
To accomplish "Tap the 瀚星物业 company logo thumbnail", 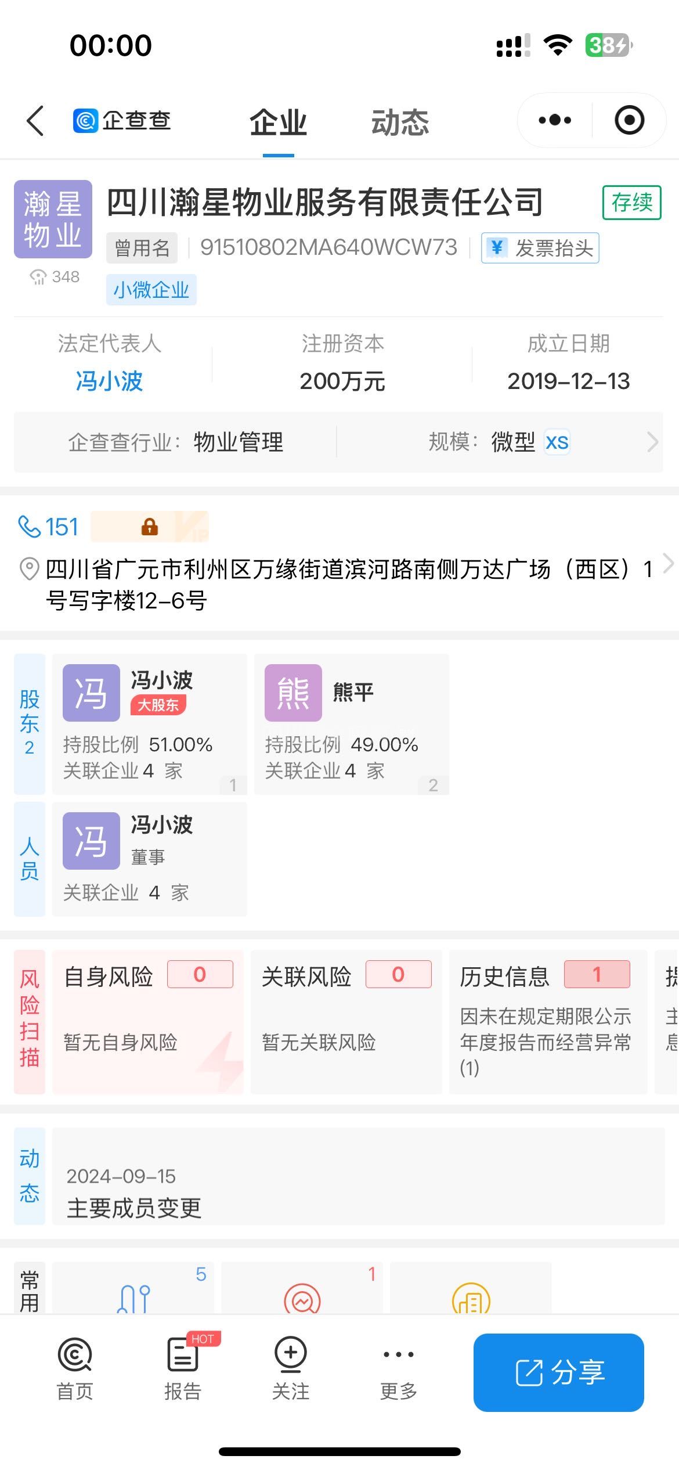I will [x=53, y=219].
